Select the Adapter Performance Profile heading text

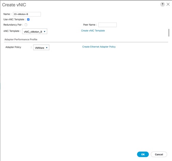(x=21, y=39)
